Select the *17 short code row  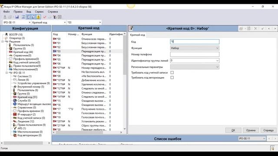(x=88, y=109)
